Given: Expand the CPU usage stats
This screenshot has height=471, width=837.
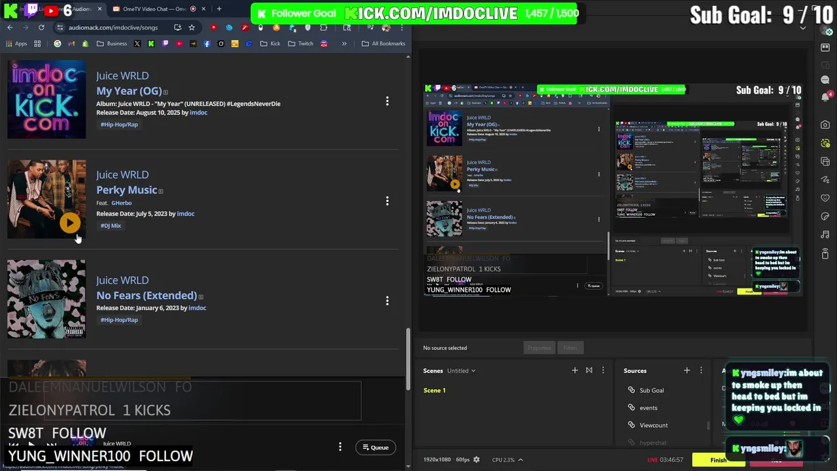Looking at the screenshot, I should pos(521,460).
